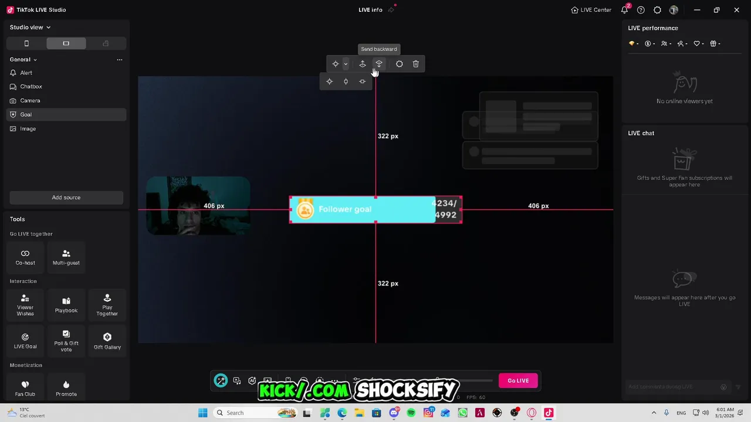This screenshot has width=751, height=422.
Task: Click the viewers stat icon
Action: click(665, 43)
